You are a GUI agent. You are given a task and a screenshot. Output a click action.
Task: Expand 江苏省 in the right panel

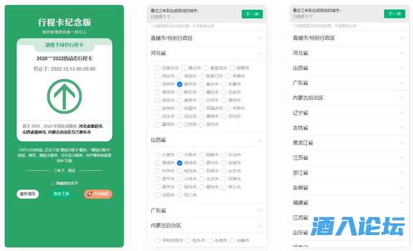(x=401, y=158)
